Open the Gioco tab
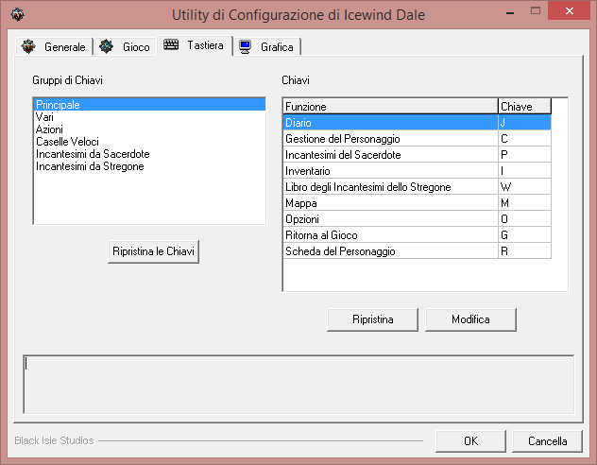Screen dimensions: 597x465 click(x=126, y=46)
